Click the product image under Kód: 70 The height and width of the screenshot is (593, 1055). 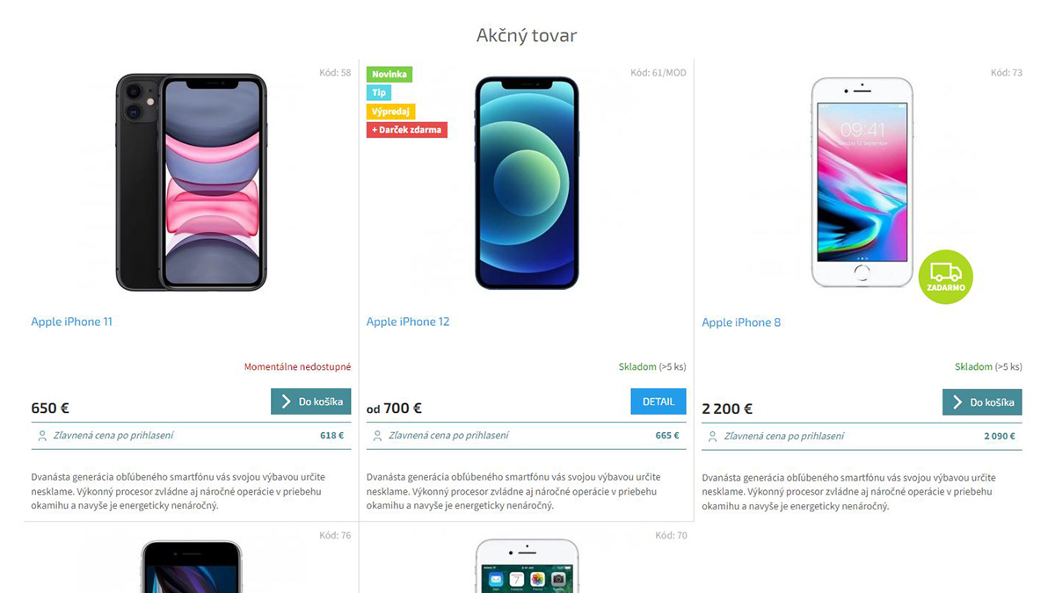coord(527,566)
